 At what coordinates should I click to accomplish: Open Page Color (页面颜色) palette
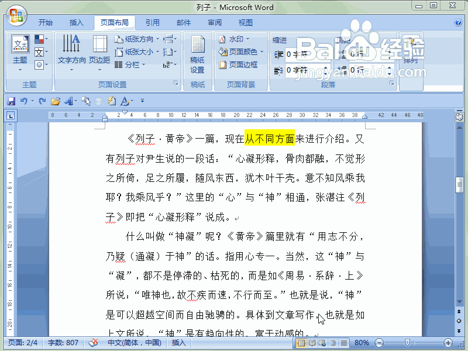coord(241,52)
